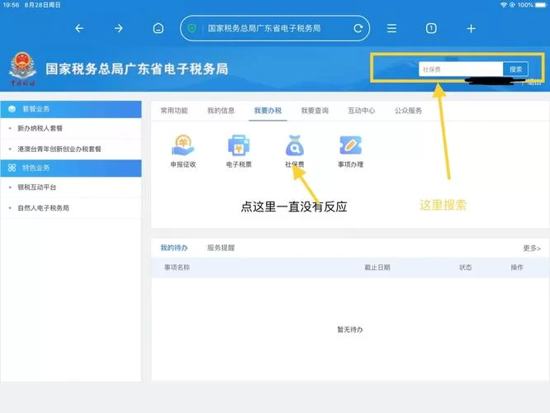The height and width of the screenshot is (413, 550).
Task: Click the 特色业务 sidebar header
Action: click(71, 168)
